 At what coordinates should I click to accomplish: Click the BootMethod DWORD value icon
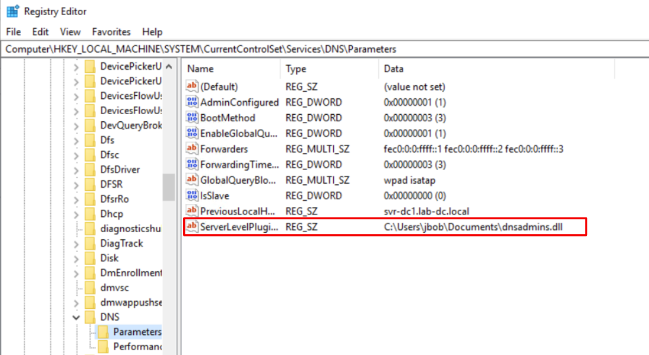click(x=192, y=117)
